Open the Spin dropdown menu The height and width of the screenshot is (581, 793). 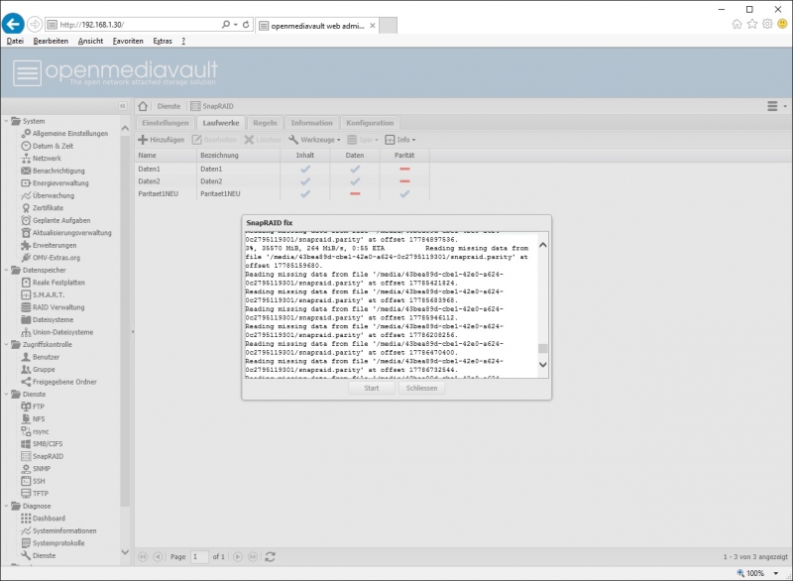click(363, 140)
